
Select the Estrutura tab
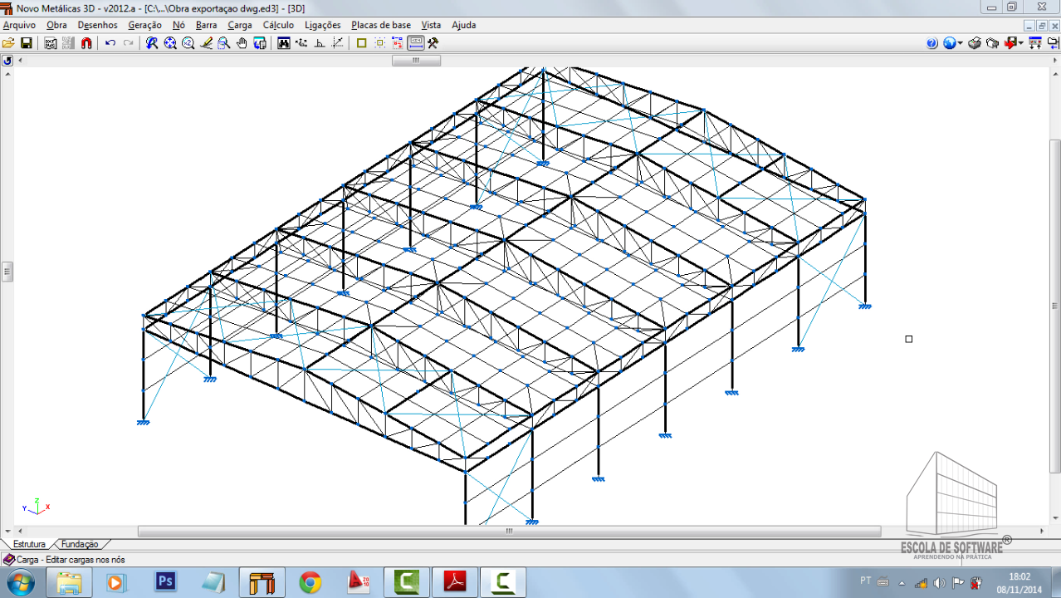[29, 544]
